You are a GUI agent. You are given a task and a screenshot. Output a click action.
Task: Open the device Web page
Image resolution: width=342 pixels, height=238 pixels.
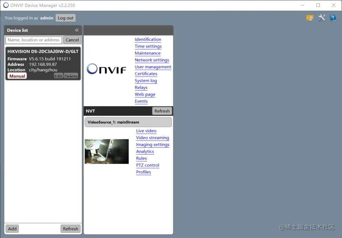coord(145,94)
